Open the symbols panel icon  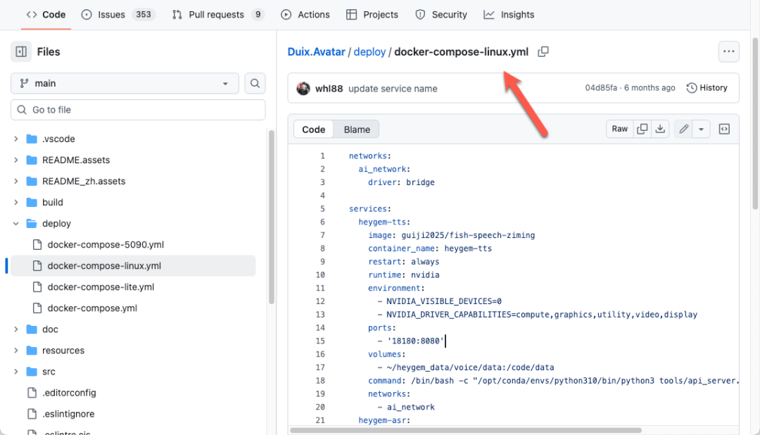click(x=724, y=129)
